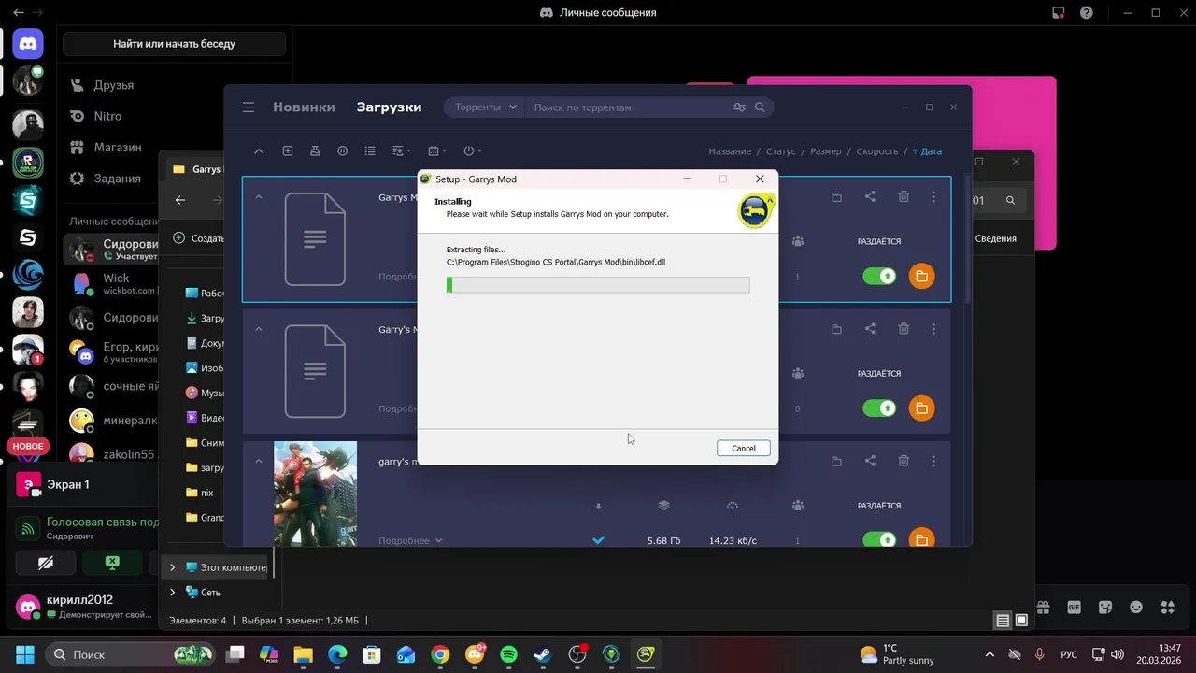Share the first torrent

(x=870, y=197)
